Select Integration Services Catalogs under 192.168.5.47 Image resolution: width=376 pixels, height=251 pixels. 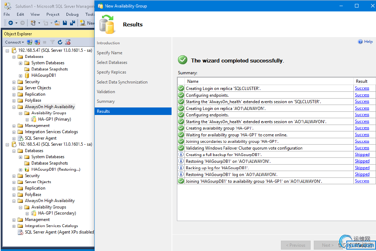pos(51,132)
